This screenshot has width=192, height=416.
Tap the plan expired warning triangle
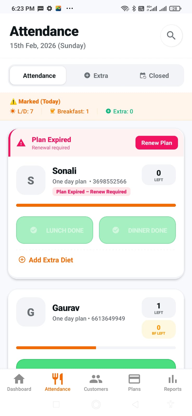(x=21, y=143)
